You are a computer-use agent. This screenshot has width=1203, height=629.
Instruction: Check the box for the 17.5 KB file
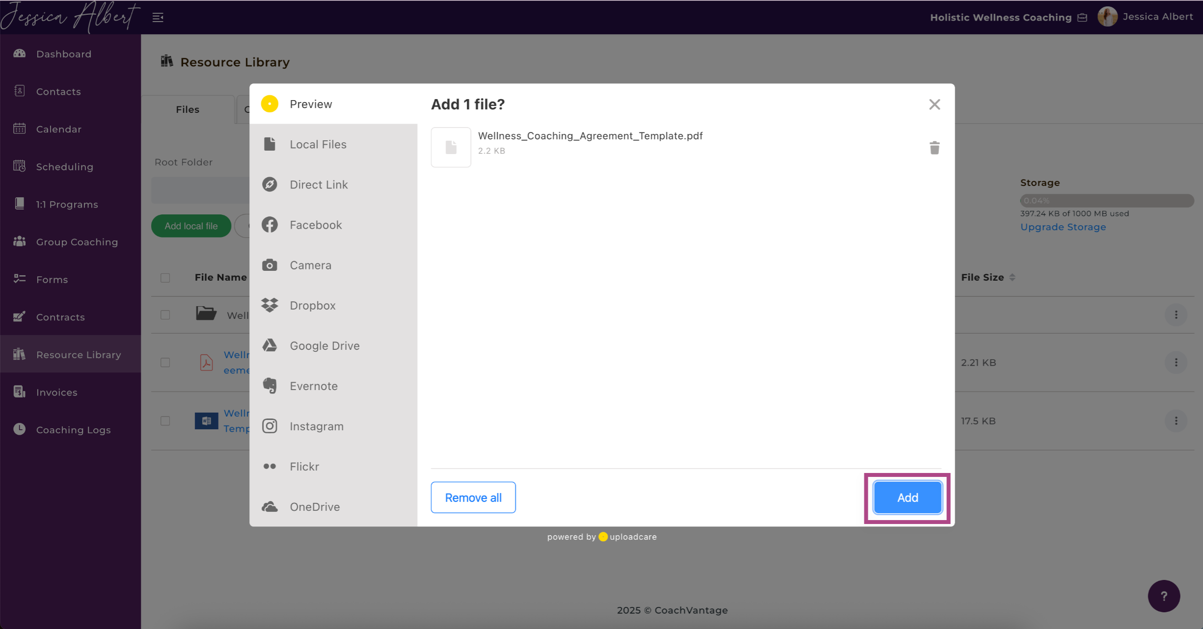[165, 421]
